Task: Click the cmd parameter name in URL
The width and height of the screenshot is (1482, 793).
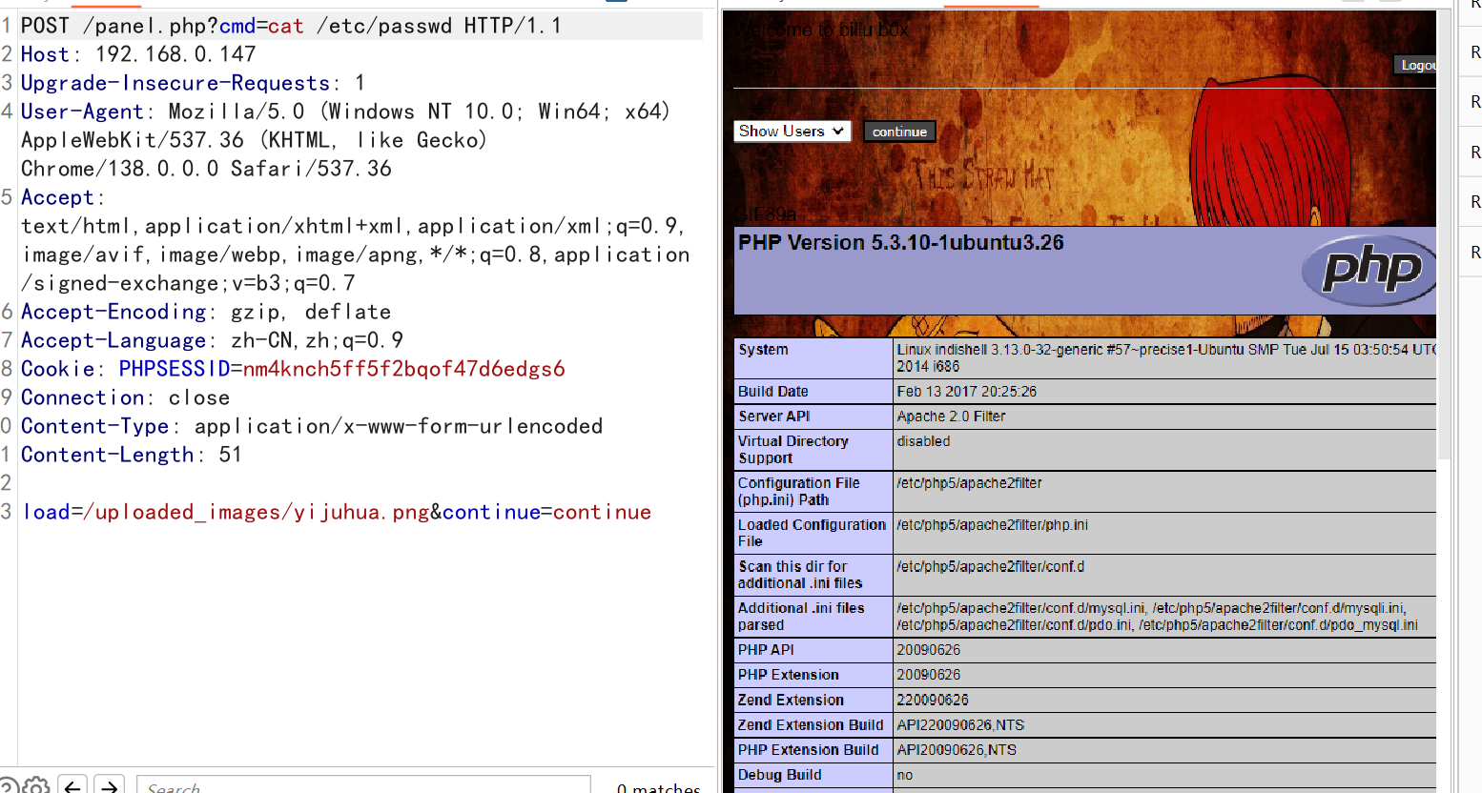Action: pyautogui.click(x=237, y=26)
